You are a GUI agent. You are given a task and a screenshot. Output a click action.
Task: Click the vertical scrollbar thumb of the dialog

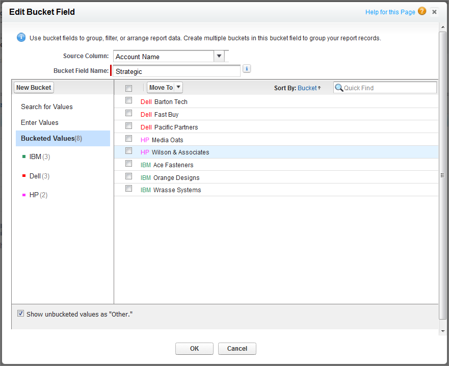pyautogui.click(x=443, y=175)
